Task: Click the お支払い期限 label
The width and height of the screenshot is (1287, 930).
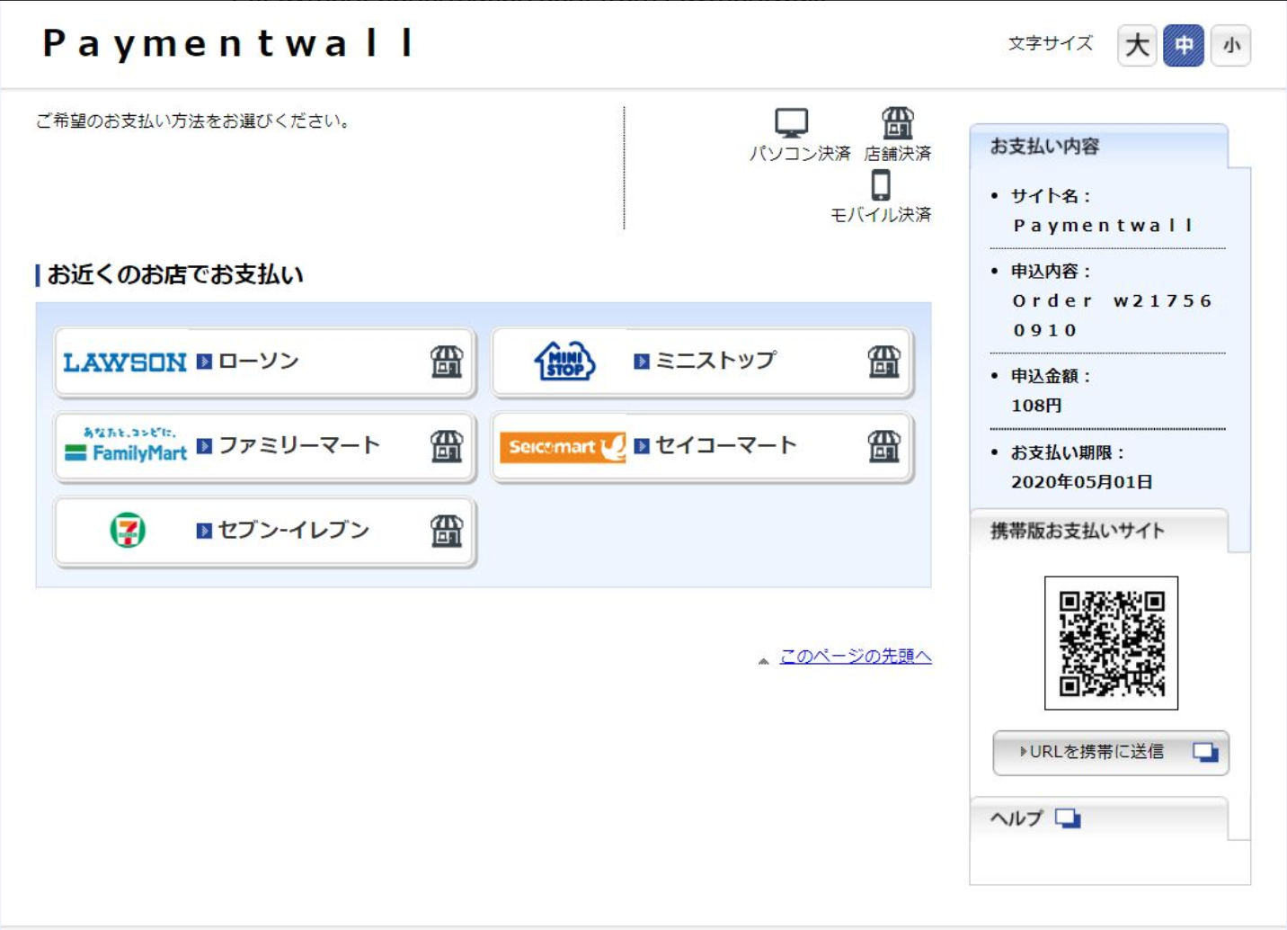Action: coord(1068,452)
